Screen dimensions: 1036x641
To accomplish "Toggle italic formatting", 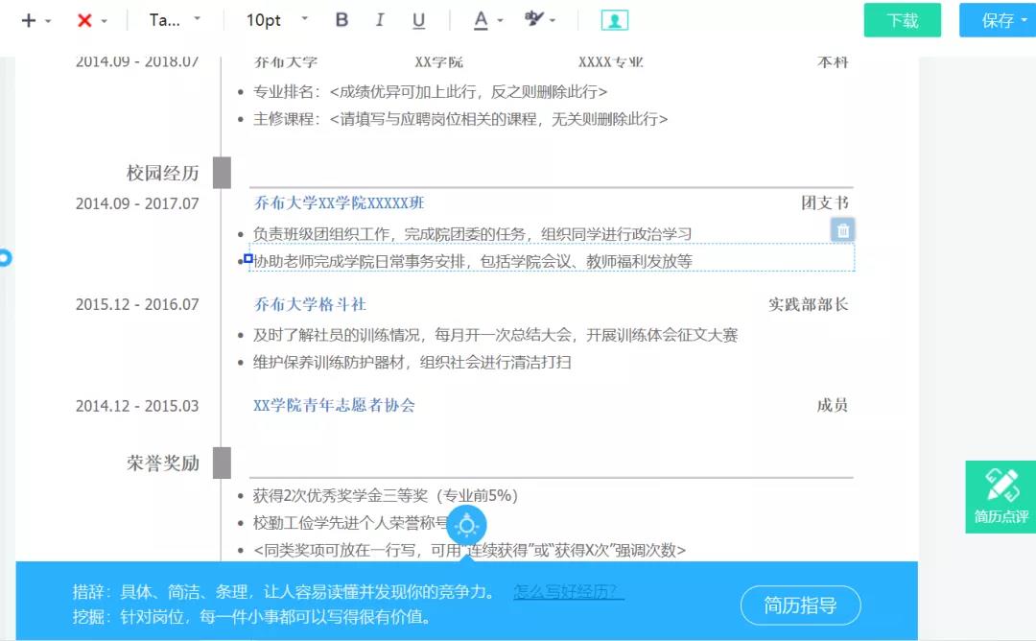I will [x=380, y=20].
